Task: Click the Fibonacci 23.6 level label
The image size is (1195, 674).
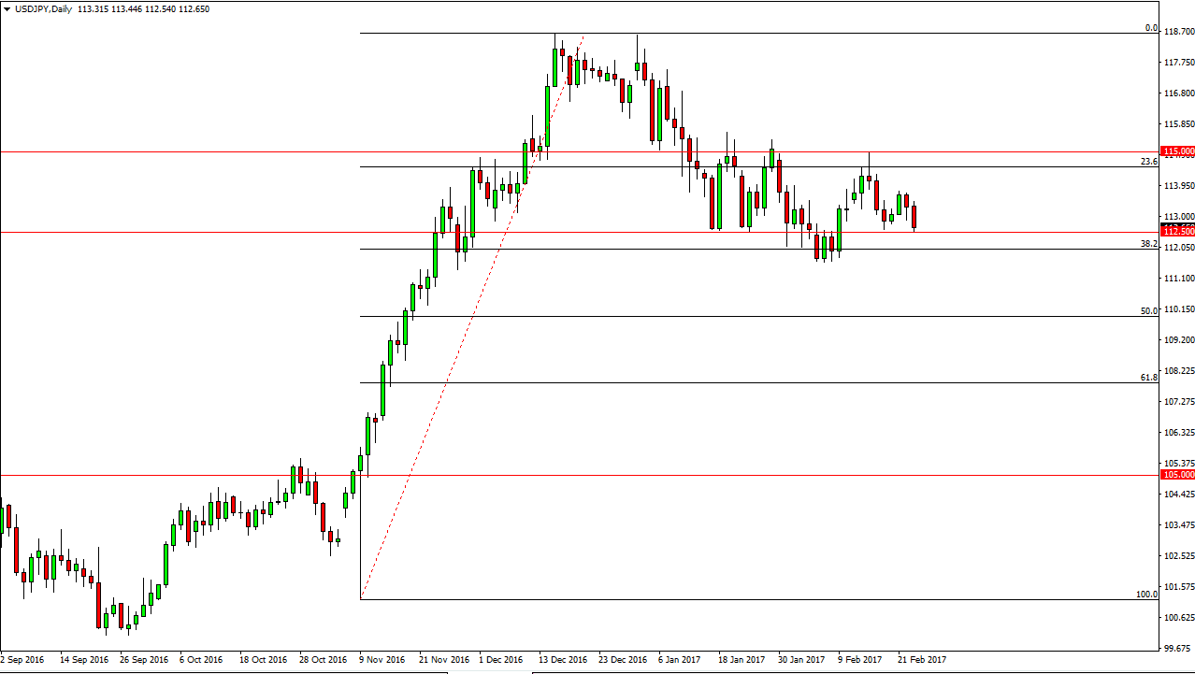Action: (x=1150, y=162)
